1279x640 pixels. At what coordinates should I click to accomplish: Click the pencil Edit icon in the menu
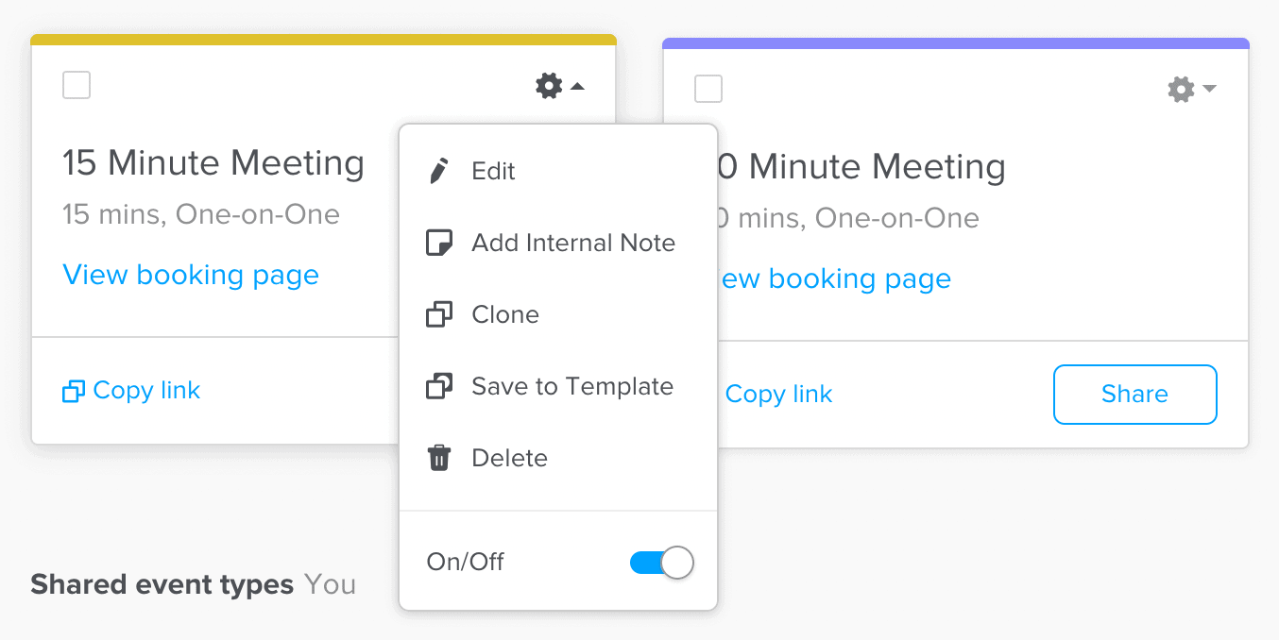(438, 171)
